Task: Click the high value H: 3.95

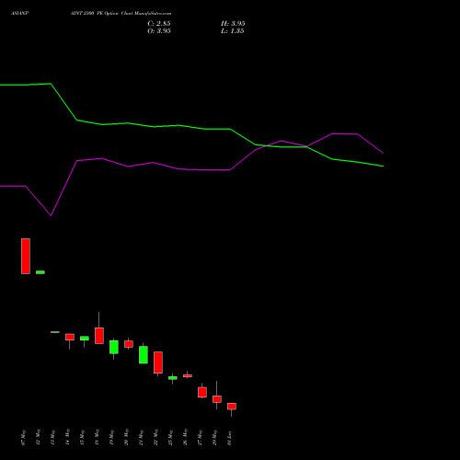Action: (233, 24)
